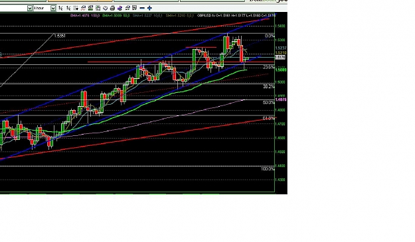Screen dimensions: 415x242
Task: Click the green SMA 1.5089 legend label
Action: pyautogui.click(x=116, y=16)
